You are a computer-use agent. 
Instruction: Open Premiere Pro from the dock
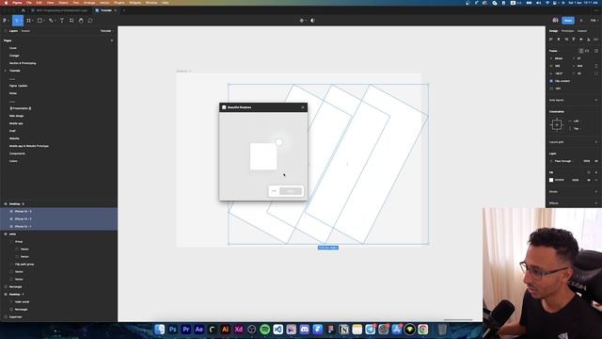(186, 330)
